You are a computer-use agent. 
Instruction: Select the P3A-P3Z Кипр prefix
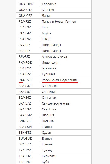pos(25,27)
